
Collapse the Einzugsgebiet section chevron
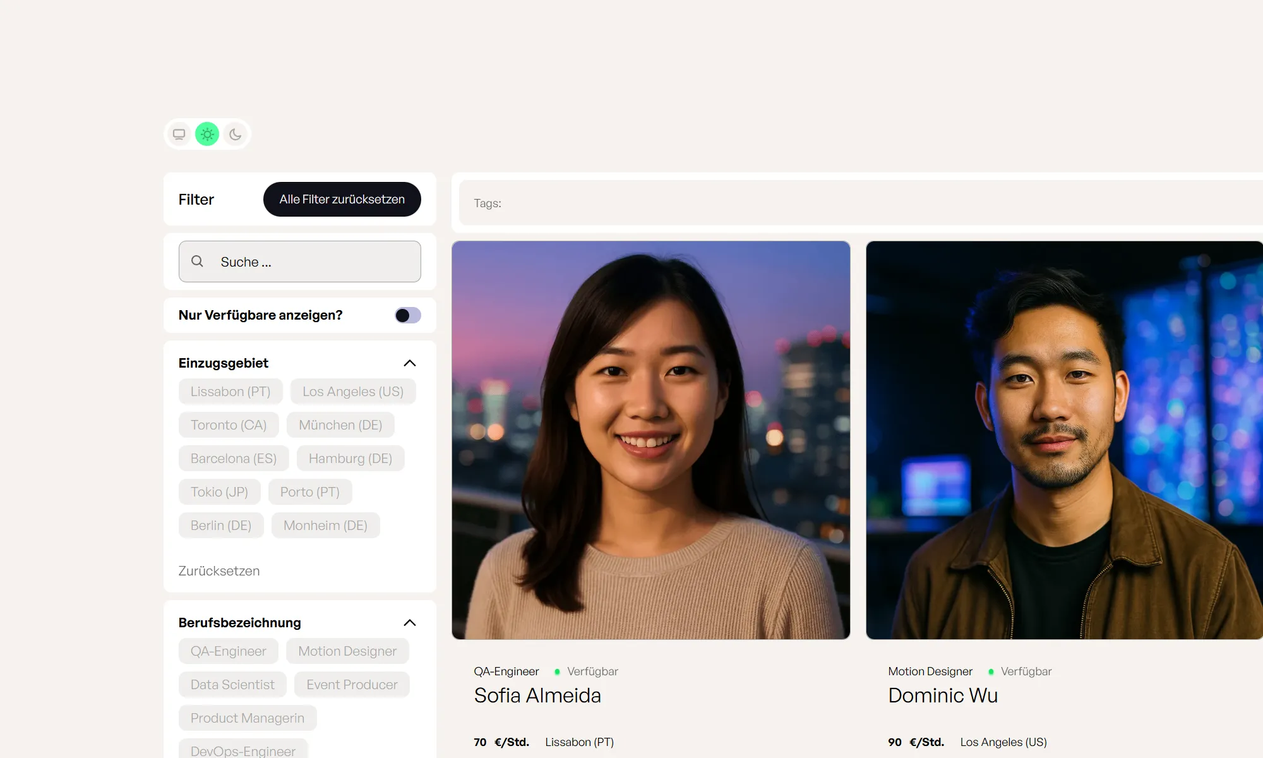(x=409, y=363)
